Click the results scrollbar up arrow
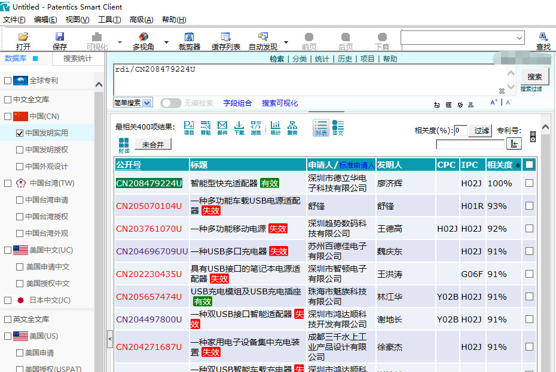556x372 pixels. point(546,127)
